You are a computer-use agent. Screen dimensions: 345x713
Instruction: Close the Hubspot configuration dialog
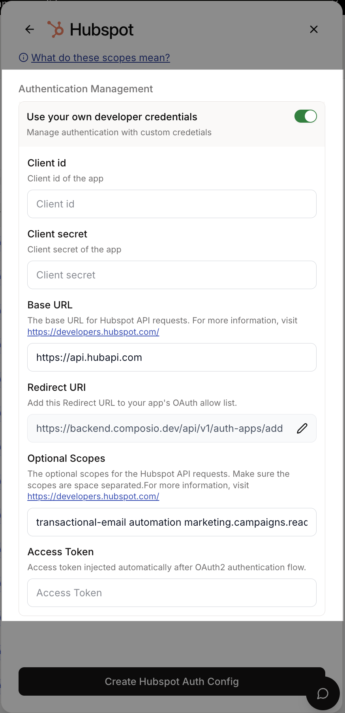click(x=314, y=29)
